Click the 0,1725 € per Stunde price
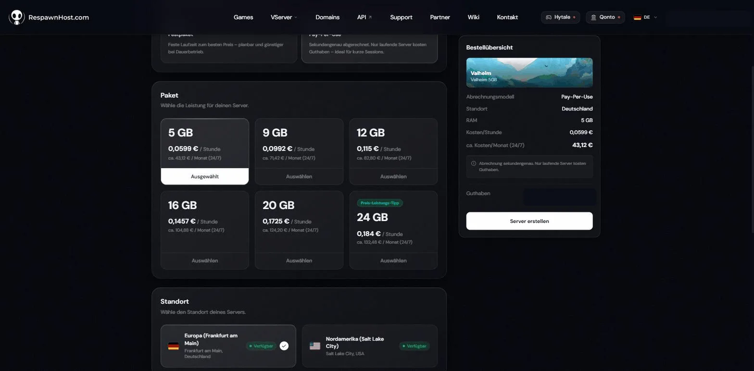The height and width of the screenshot is (371, 754). [287, 221]
